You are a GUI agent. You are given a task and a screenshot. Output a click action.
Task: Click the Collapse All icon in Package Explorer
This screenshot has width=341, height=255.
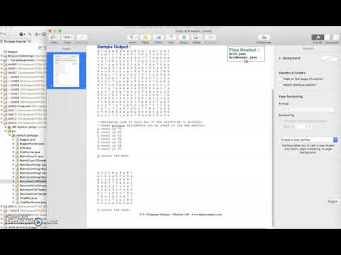click(40, 48)
